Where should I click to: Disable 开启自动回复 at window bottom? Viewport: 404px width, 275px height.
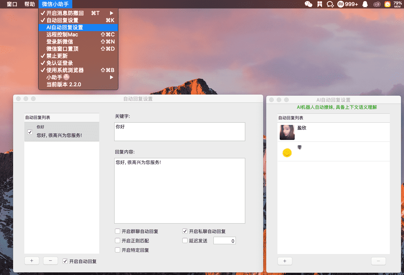65,261
